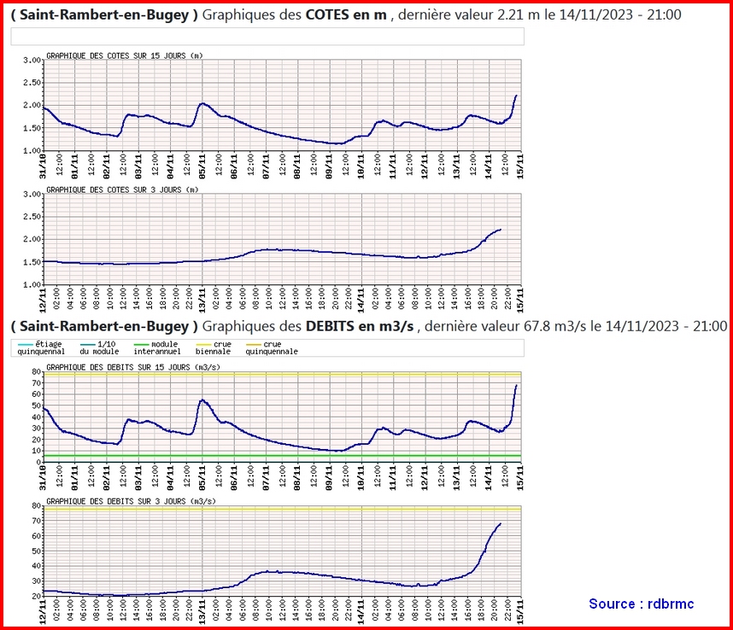Click the teal 1/10 du module legend swatch

[x=88, y=344]
